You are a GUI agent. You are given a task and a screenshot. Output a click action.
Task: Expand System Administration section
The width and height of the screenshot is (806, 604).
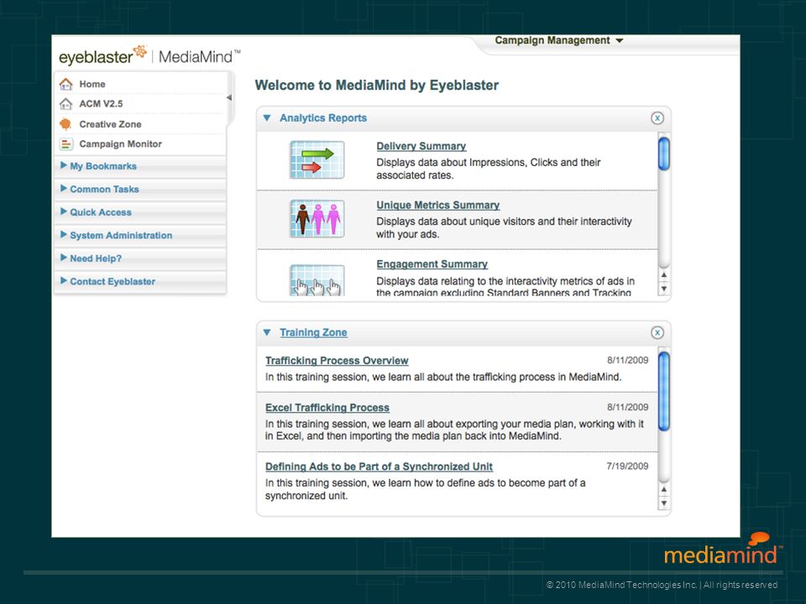coord(140,235)
